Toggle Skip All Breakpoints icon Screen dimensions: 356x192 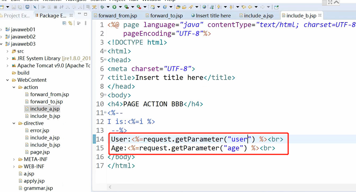(x=34, y=7)
